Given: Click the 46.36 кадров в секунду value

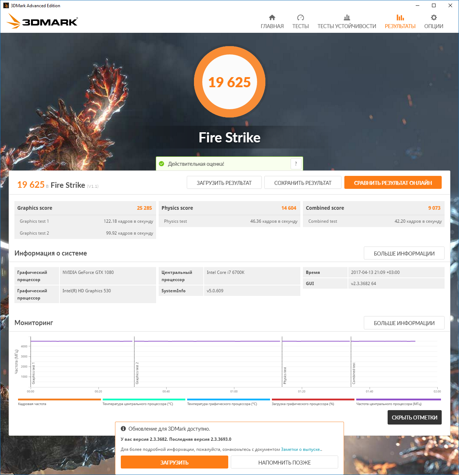Looking at the screenshot, I should point(274,221).
